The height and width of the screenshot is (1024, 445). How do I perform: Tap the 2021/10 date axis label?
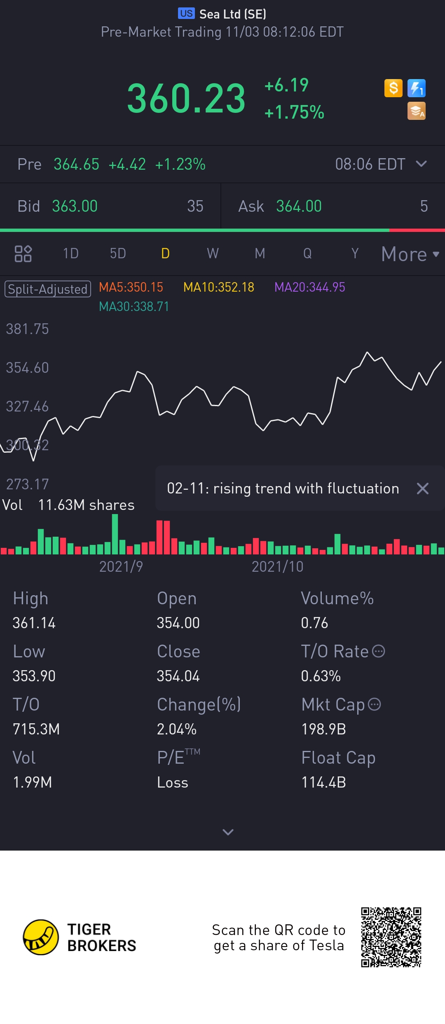277,567
